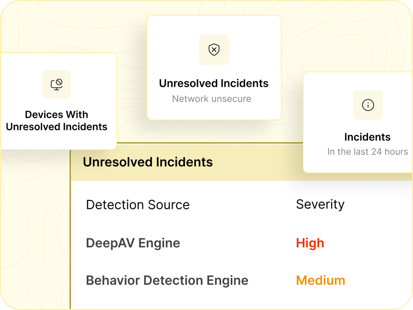Click the shield with X icon
This screenshot has height=310, width=413.
[214, 49]
